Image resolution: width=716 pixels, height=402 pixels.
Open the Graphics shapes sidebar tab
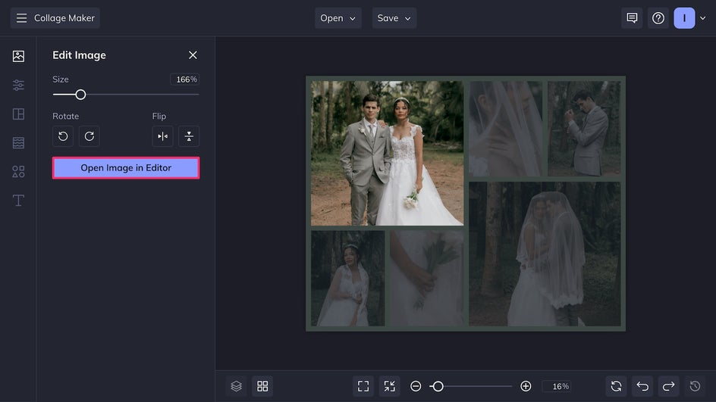click(18, 171)
